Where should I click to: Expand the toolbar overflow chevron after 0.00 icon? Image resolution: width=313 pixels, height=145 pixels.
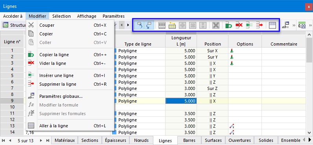pos(310,25)
